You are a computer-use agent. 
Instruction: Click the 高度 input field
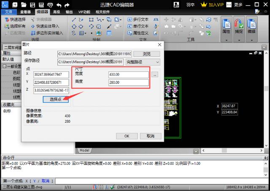point(128,82)
